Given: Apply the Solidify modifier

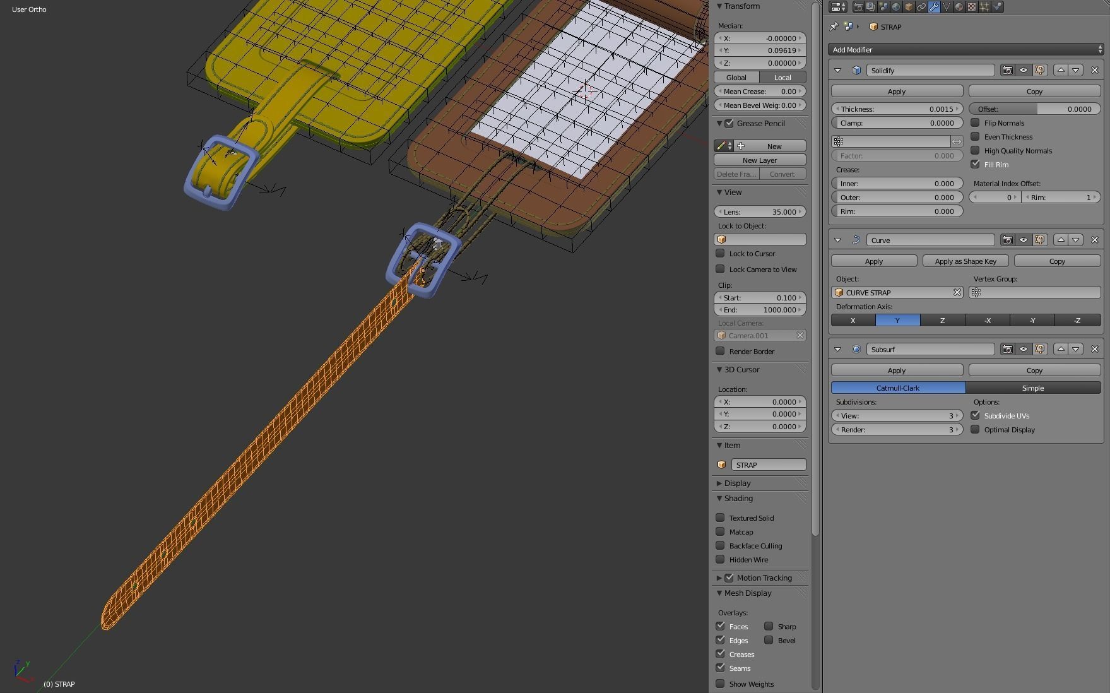Looking at the screenshot, I should coord(897,92).
